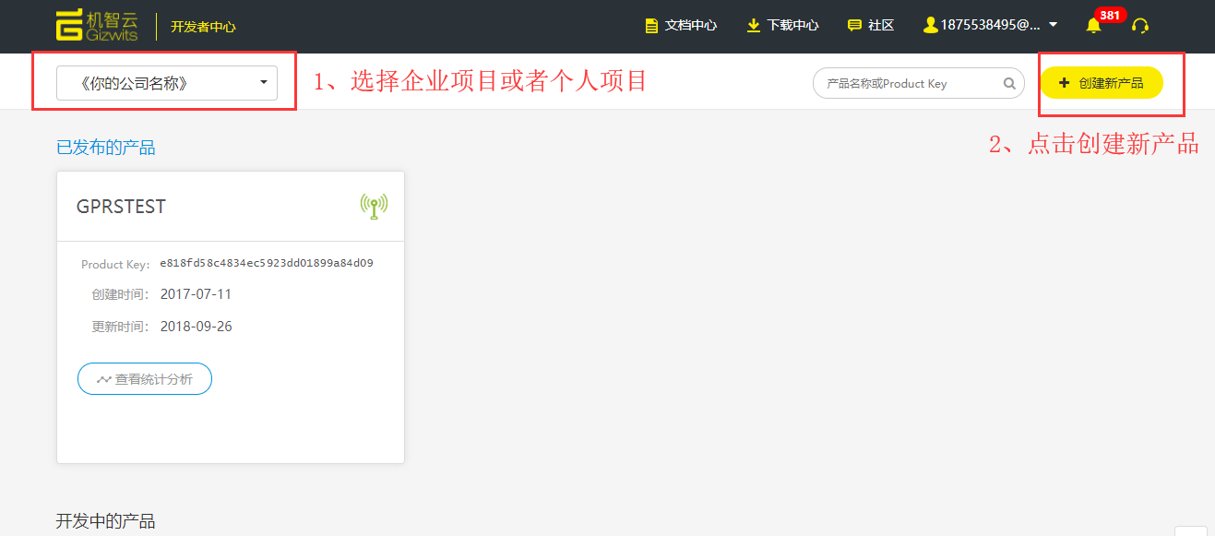Click the Gizwits logo
Image resolution: width=1215 pixels, height=536 pixels.
96,26
